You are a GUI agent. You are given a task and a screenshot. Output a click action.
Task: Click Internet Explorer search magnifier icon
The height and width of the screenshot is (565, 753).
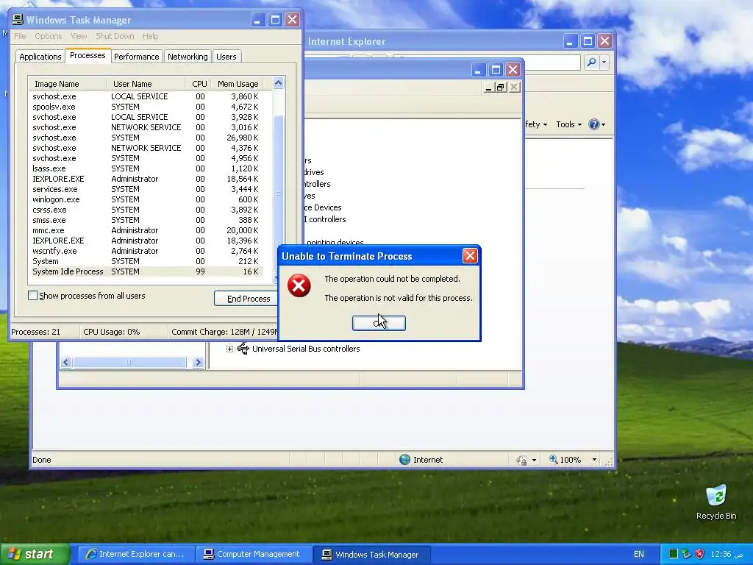591,62
